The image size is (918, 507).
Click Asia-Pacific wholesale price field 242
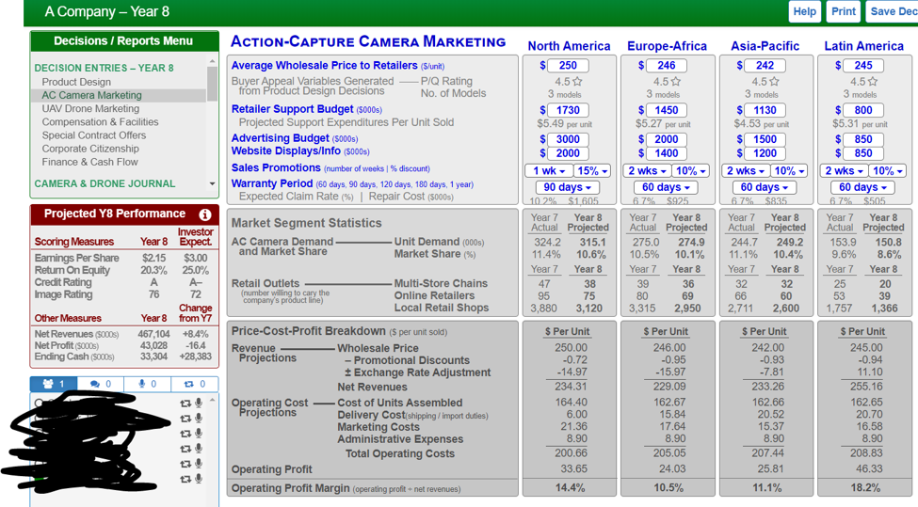click(765, 66)
